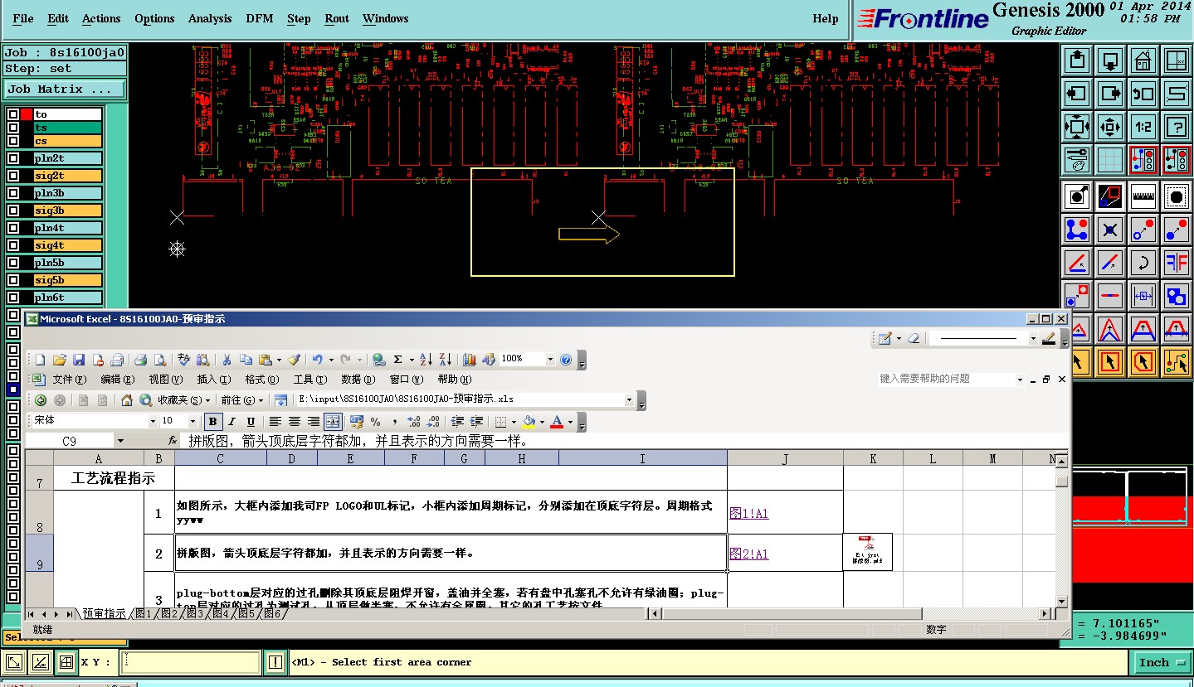1194x687 pixels.
Task: Click the Job Matrix button
Action: tap(65, 90)
